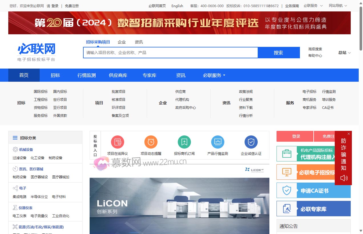Click the clock icon for 项目动态提醒
This screenshot has height=234, width=363.
151,142
